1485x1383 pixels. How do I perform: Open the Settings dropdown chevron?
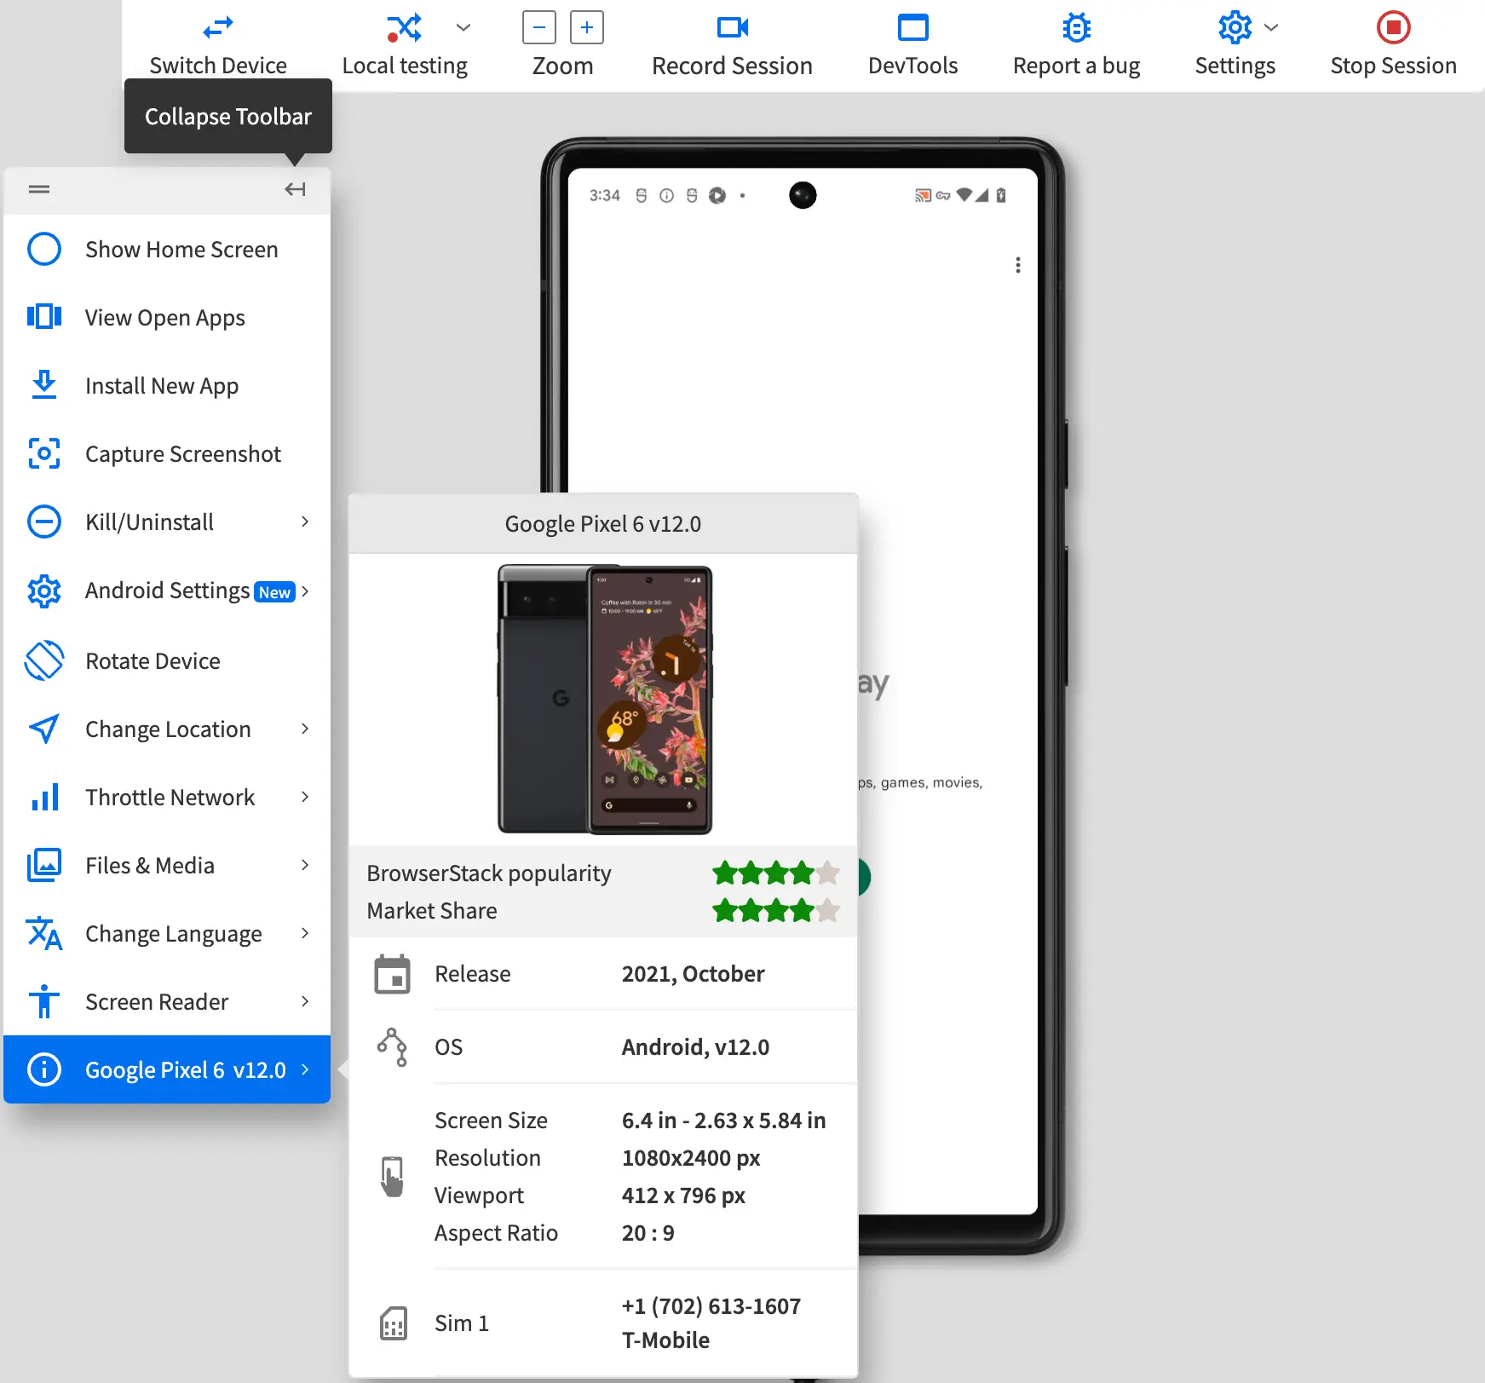coord(1271,28)
